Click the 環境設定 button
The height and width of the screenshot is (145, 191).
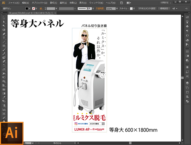click(x=164, y=9)
